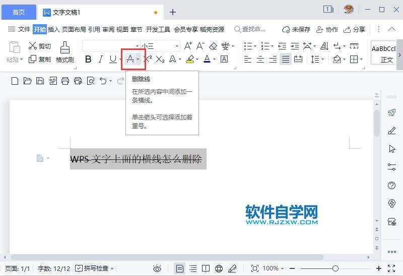Align text left
The image size is (403, 276).
click(248, 60)
